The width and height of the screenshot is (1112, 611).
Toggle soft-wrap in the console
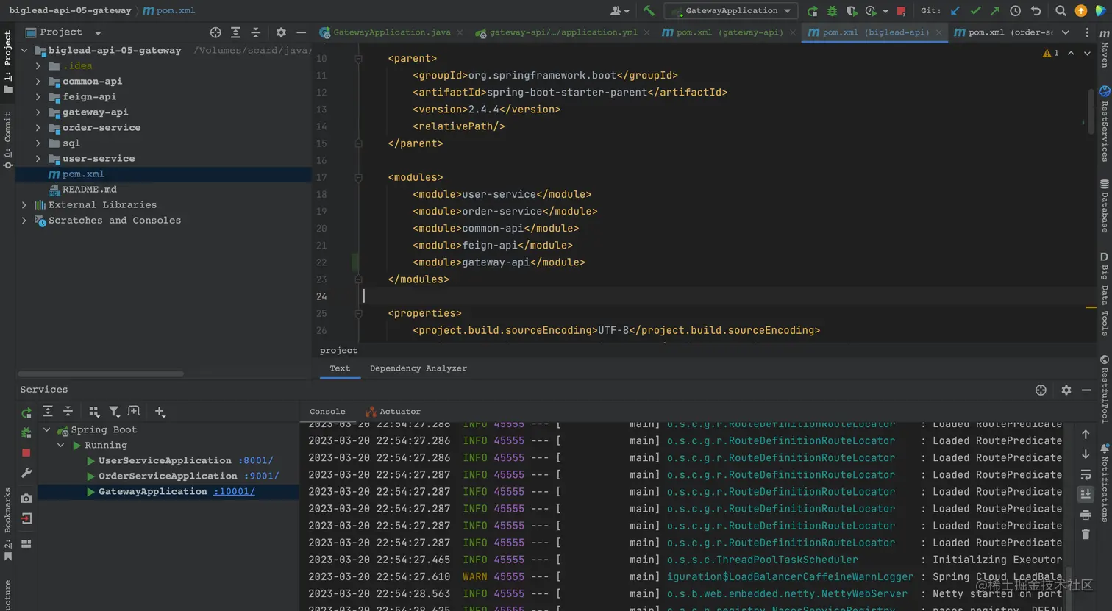point(1086,474)
